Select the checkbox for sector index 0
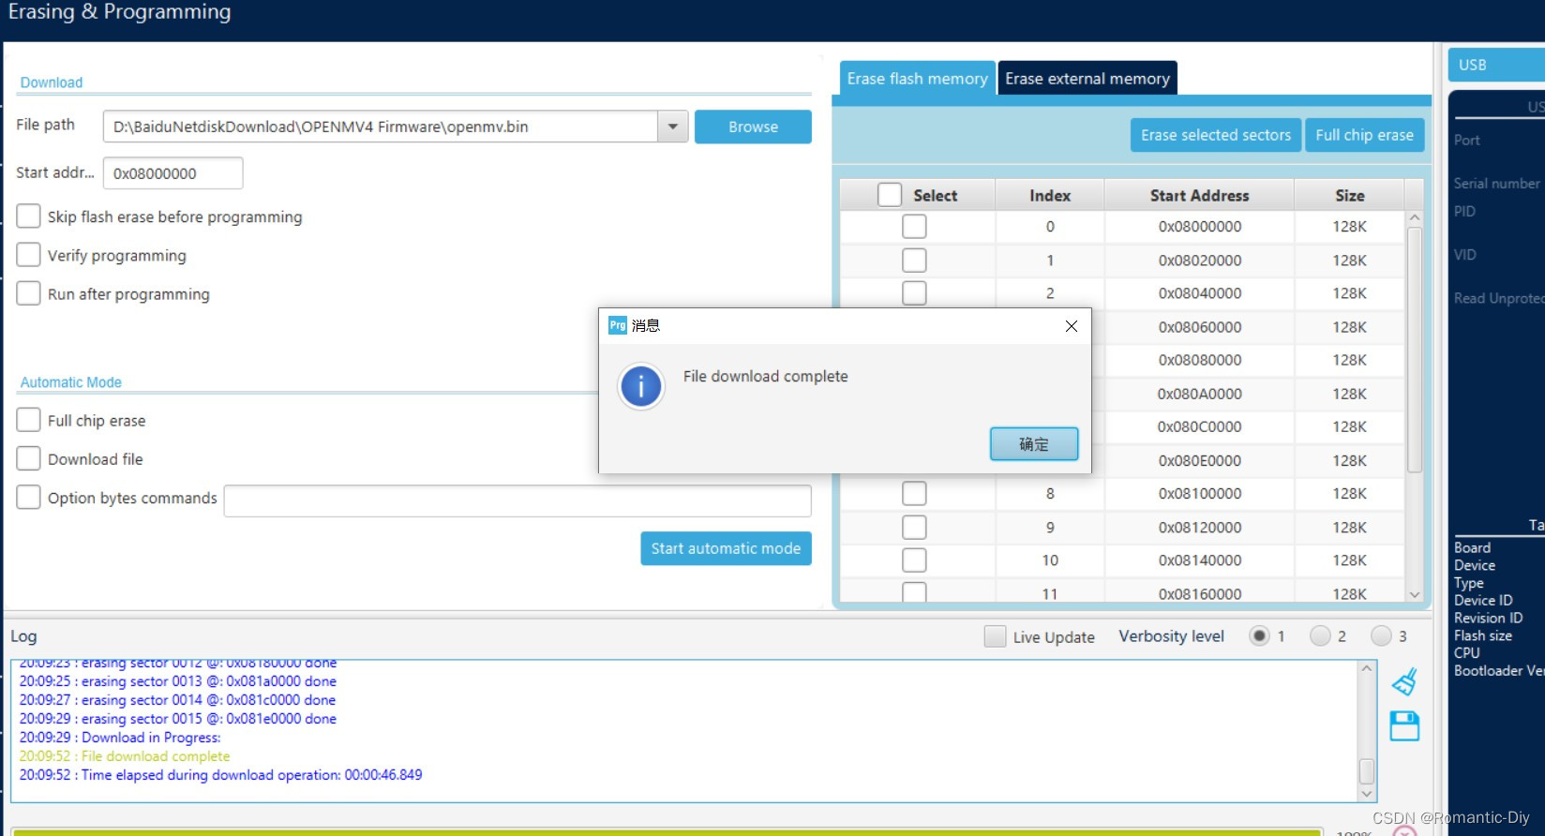 pos(914,227)
